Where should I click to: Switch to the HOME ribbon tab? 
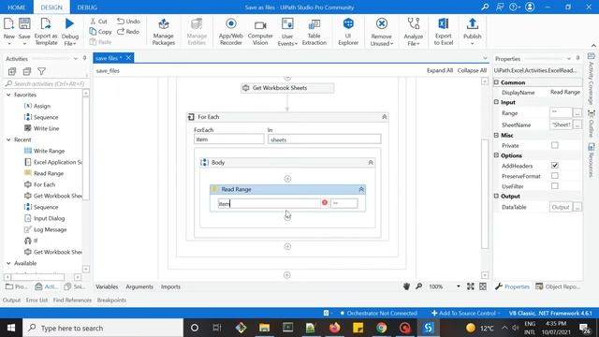pyautogui.click(x=17, y=7)
